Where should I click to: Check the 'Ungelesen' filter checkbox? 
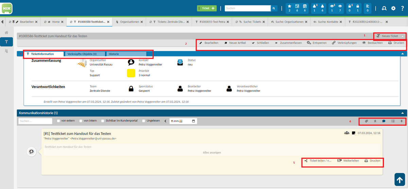144,121
